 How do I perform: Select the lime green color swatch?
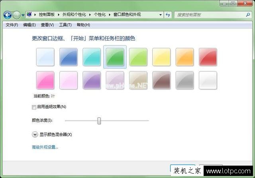point(138,57)
